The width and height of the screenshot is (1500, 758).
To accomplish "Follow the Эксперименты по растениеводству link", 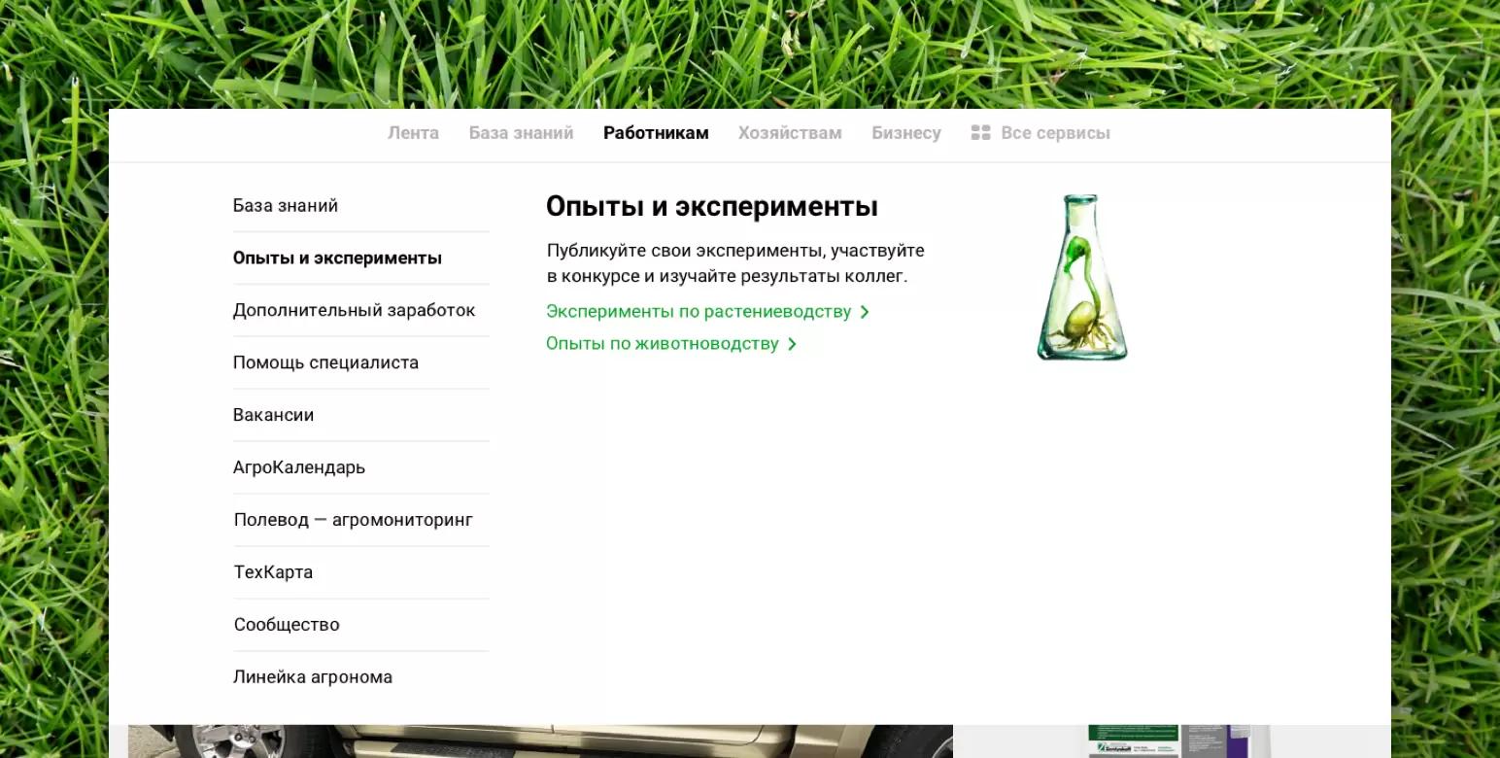I will click(698, 312).
